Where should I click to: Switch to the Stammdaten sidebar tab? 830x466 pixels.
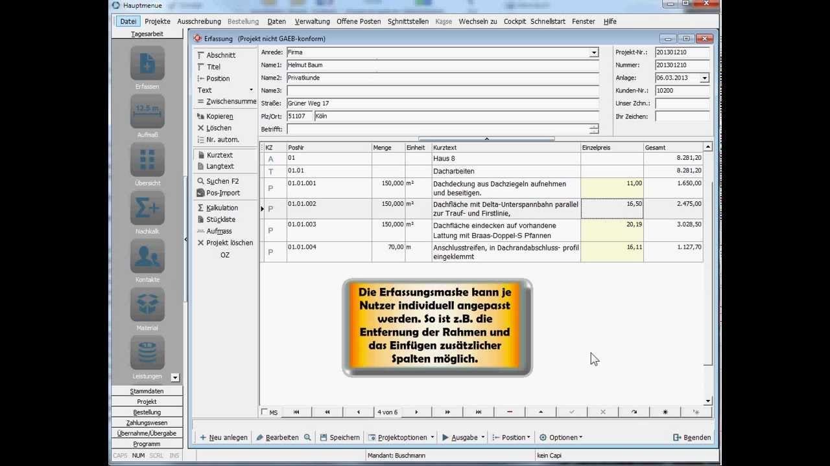point(147,391)
